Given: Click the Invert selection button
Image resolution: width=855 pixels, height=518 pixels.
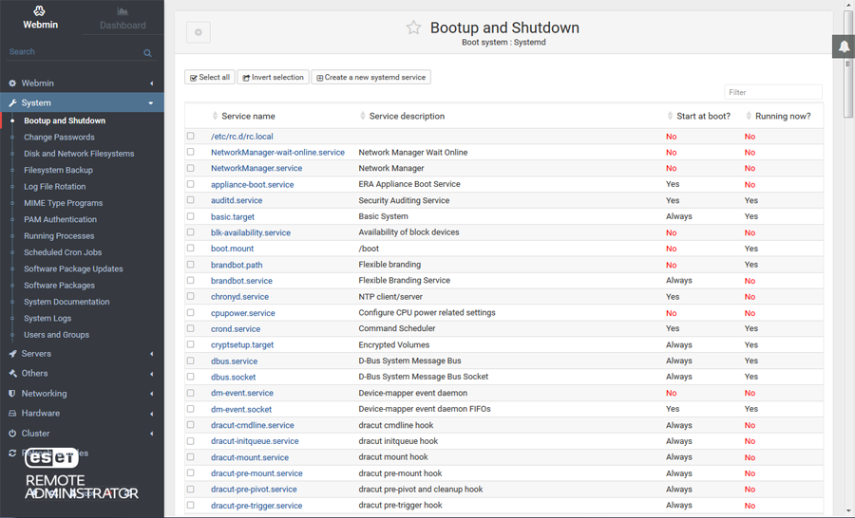Looking at the screenshot, I should (274, 78).
